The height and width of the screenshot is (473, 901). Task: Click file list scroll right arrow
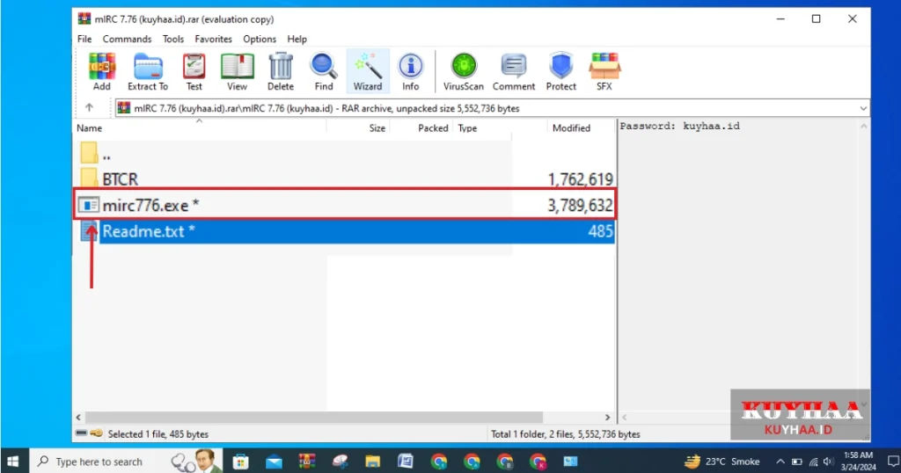pyautogui.click(x=607, y=418)
